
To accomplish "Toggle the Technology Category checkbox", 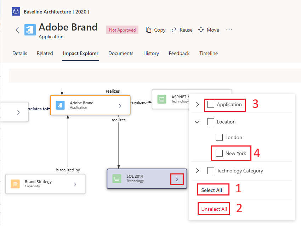I will coord(211,171).
